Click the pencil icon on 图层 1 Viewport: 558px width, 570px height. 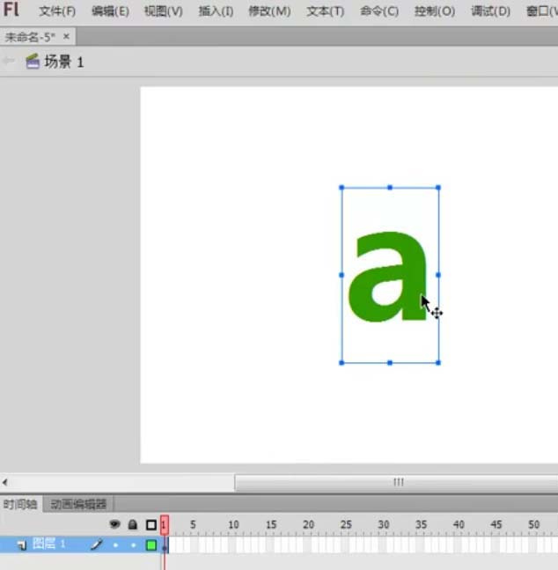(97, 544)
